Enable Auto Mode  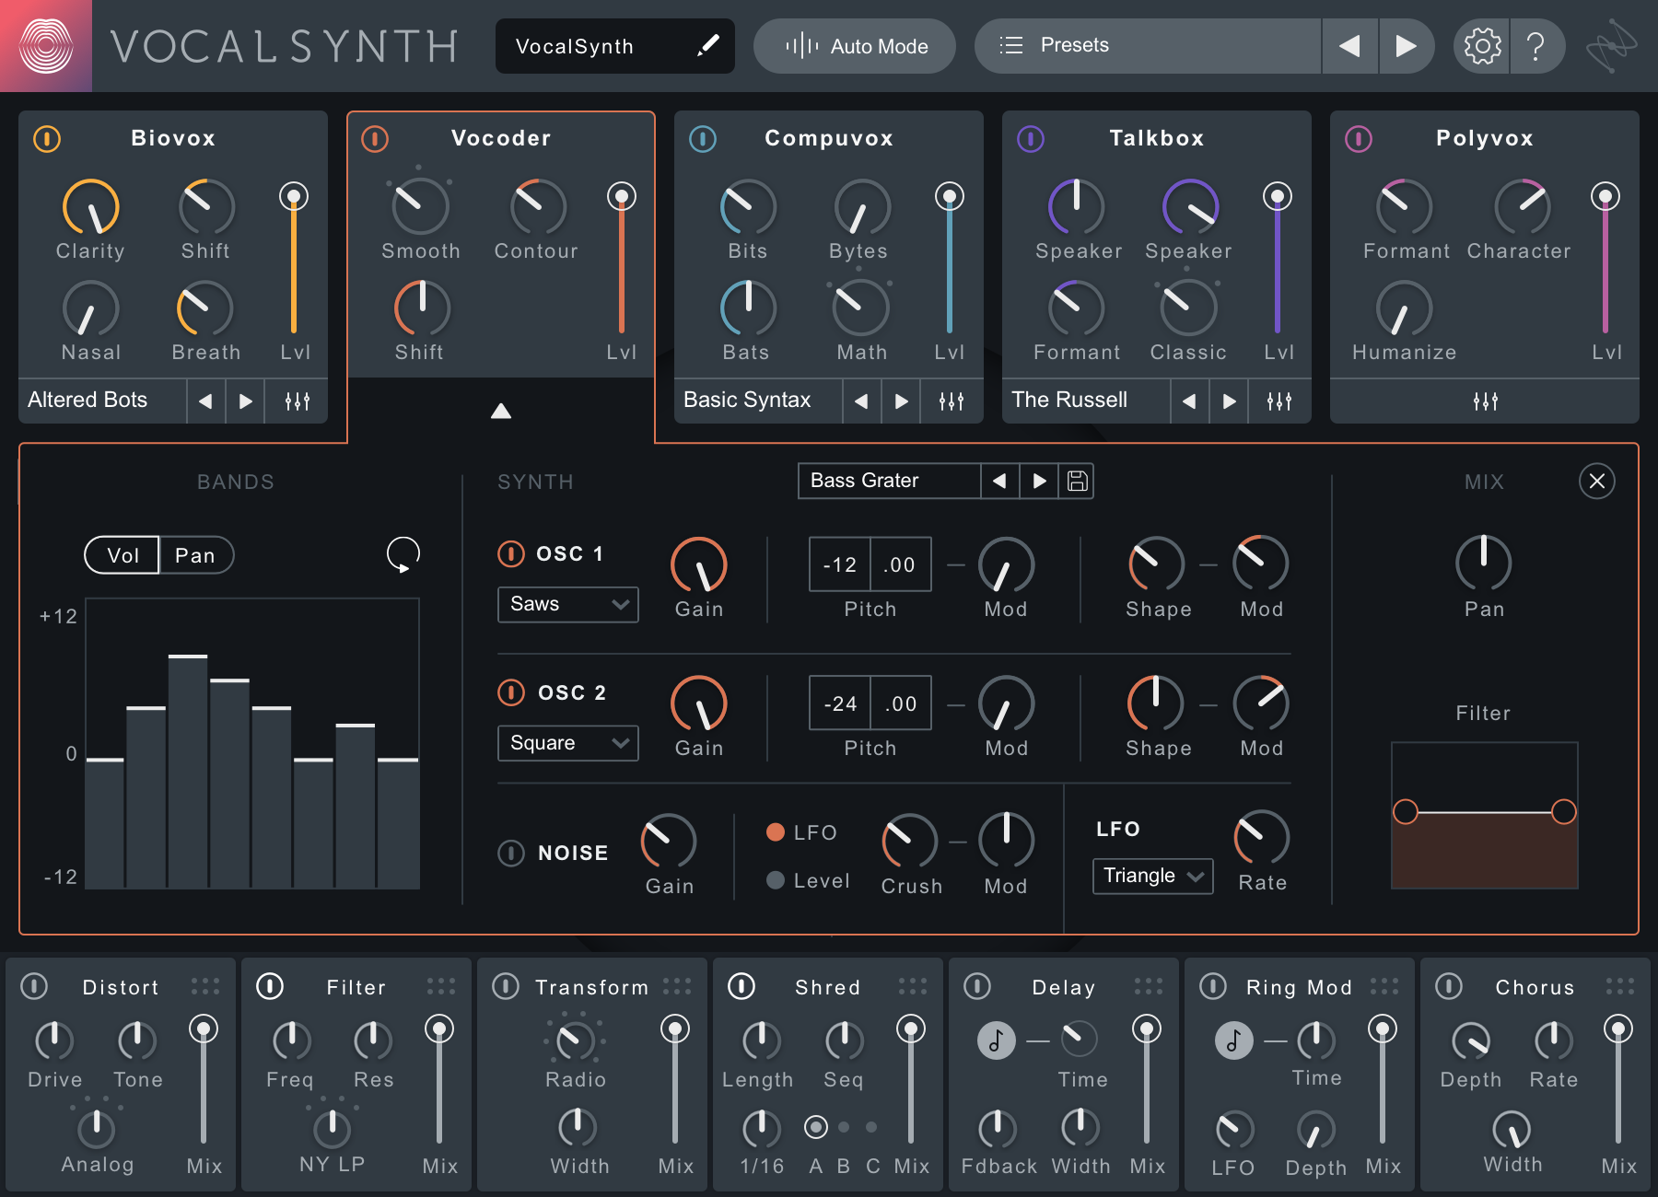(854, 45)
